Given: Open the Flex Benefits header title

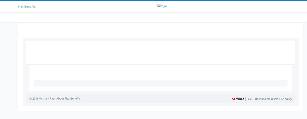Looking at the screenshot, I should (x=27, y=7).
